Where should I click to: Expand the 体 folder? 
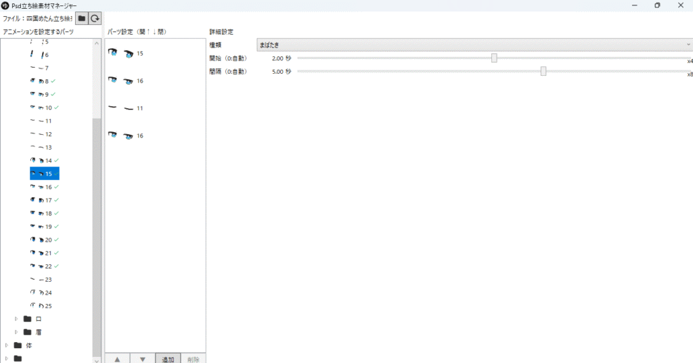[x=7, y=345]
